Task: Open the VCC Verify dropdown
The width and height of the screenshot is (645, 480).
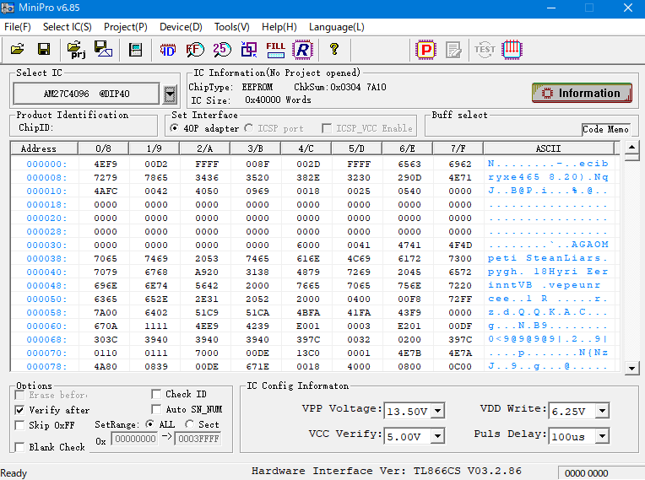Action: [437, 435]
